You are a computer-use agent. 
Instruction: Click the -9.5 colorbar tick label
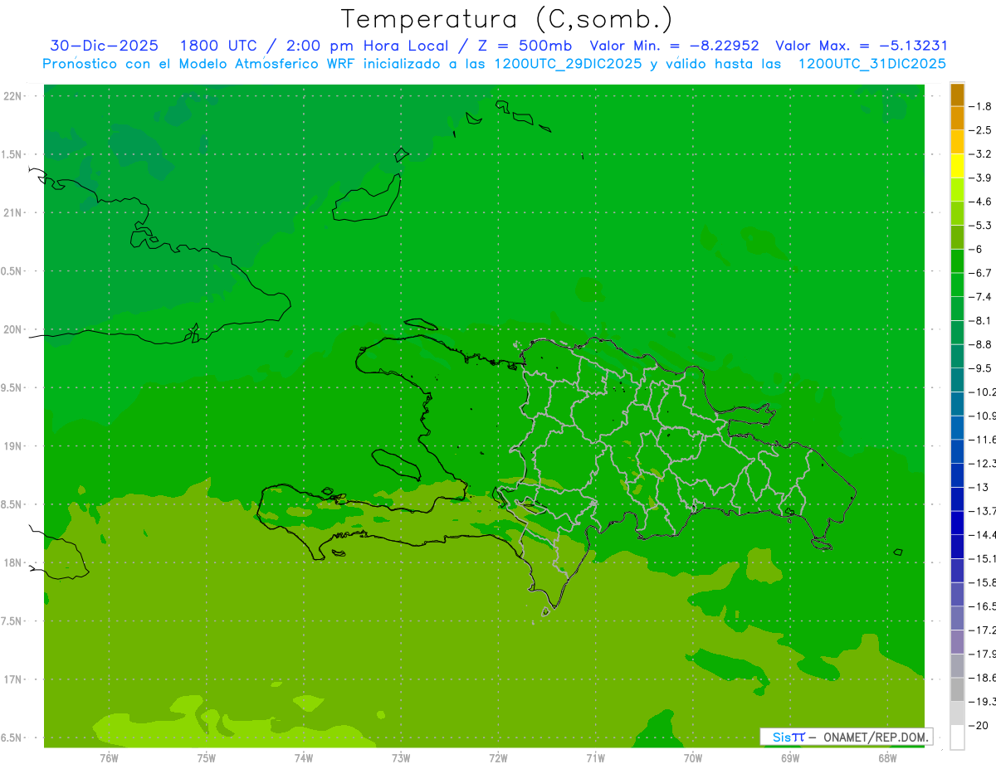(980, 367)
